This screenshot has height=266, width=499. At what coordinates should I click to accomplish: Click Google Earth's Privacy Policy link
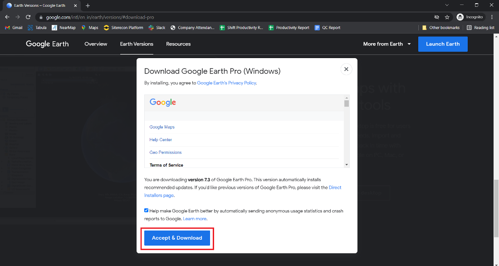(x=226, y=83)
